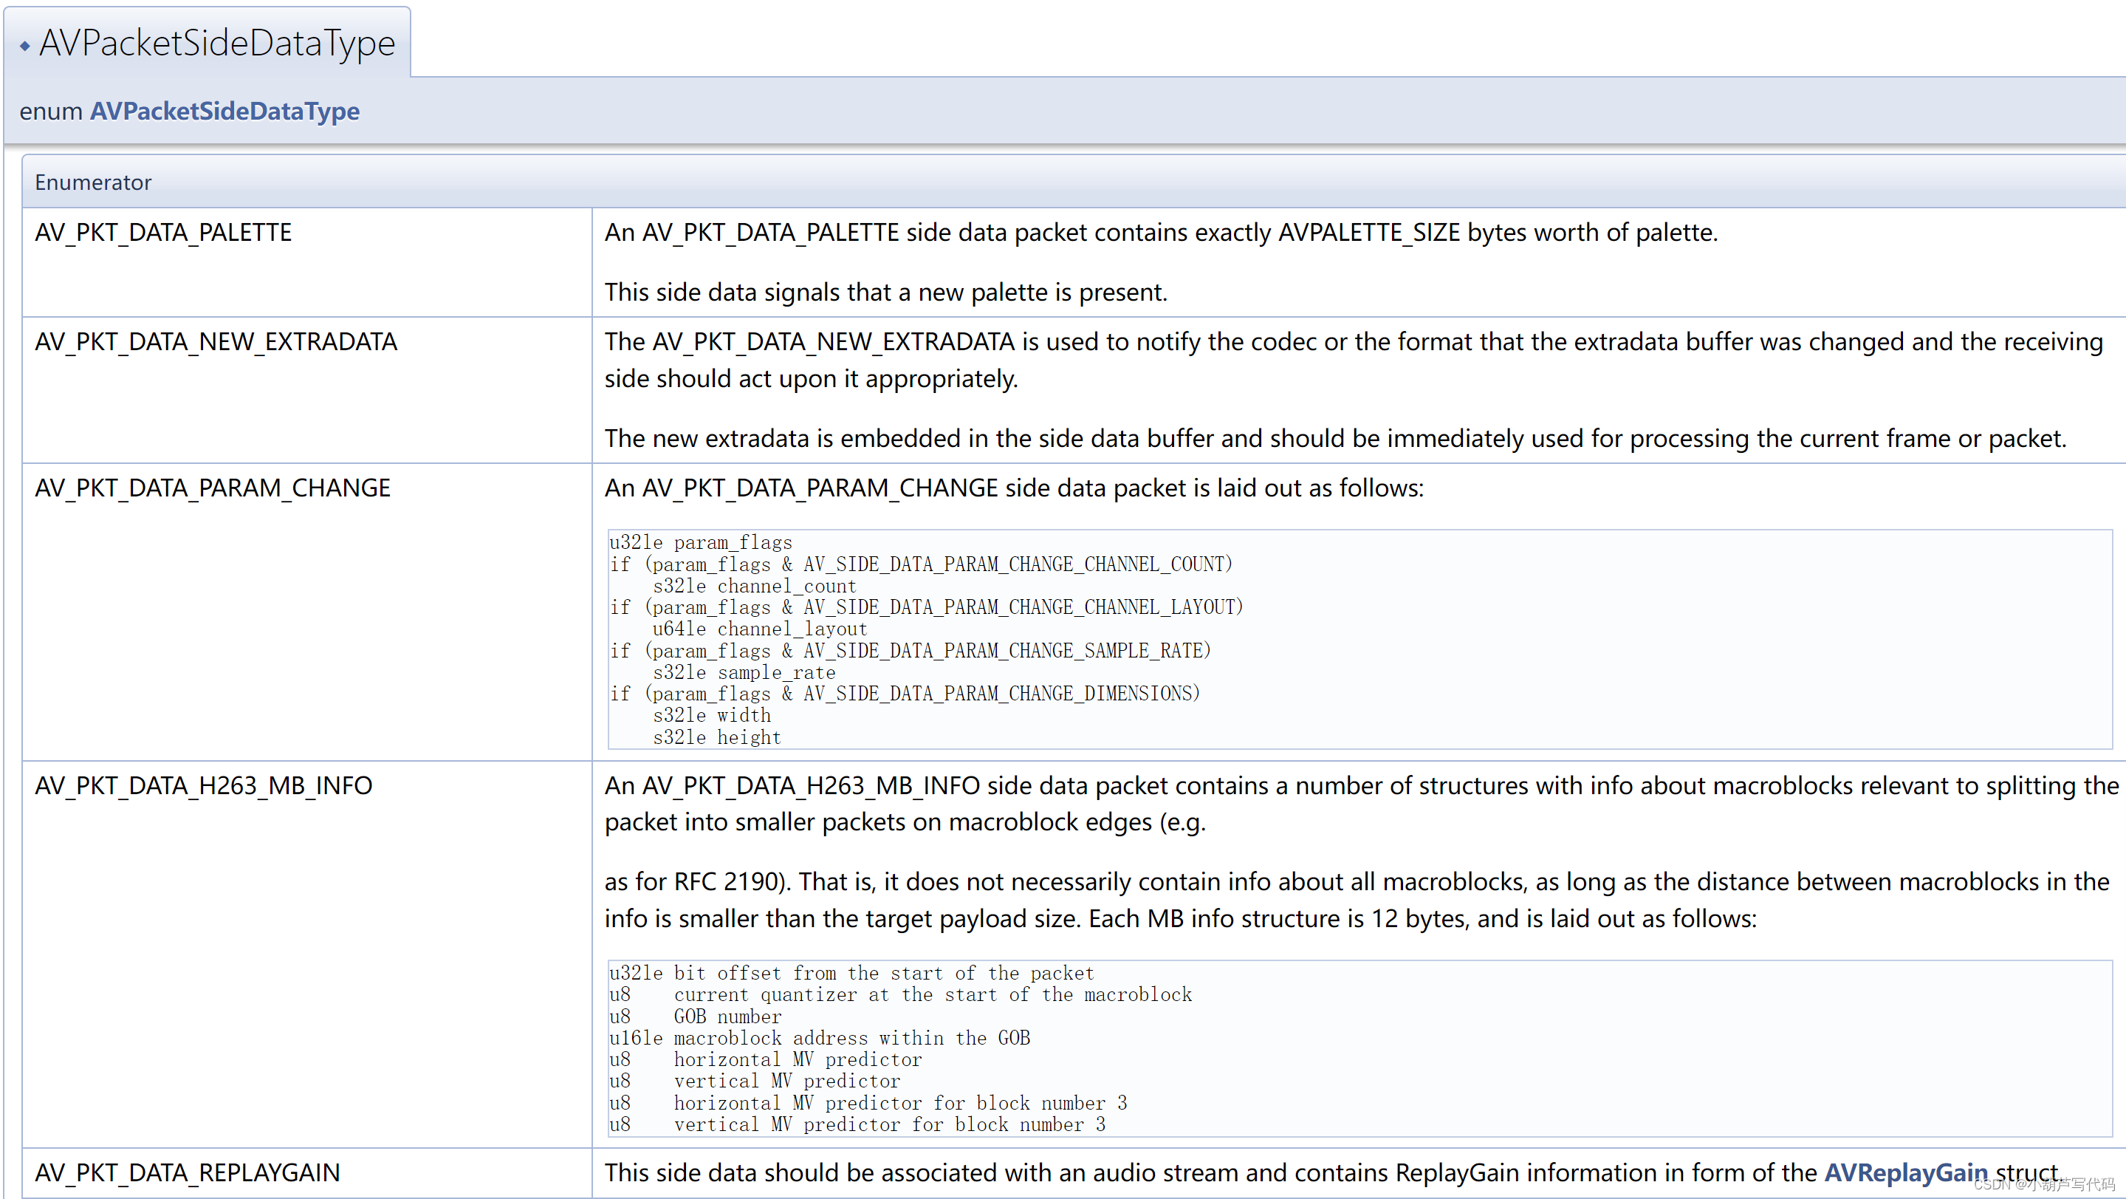Click the u16le macroblock address code line

[x=820, y=1037]
